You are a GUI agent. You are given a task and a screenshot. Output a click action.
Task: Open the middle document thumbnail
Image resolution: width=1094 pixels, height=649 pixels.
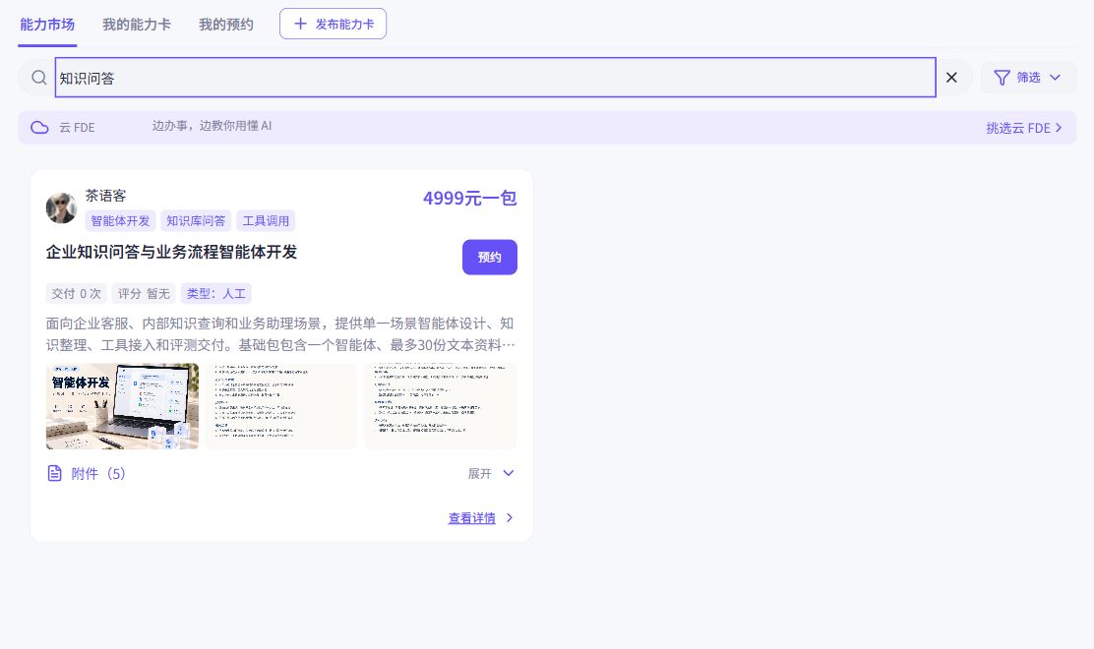click(281, 406)
